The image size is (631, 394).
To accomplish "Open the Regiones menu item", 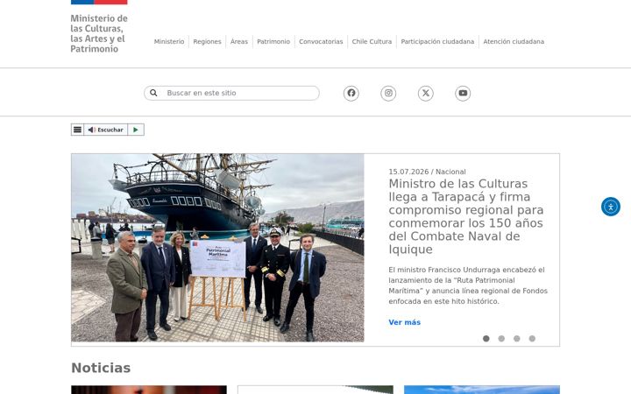I will click(207, 41).
